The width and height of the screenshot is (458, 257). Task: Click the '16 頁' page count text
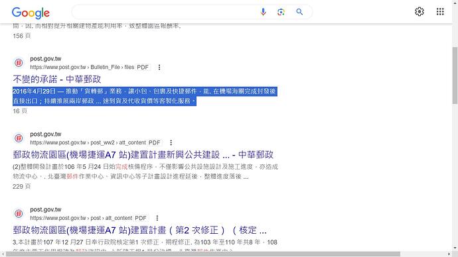tap(20, 111)
